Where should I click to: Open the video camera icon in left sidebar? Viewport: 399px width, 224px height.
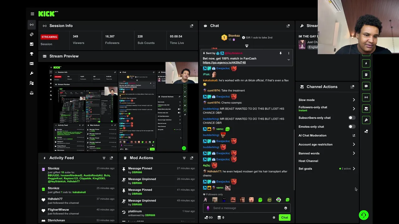click(31, 63)
